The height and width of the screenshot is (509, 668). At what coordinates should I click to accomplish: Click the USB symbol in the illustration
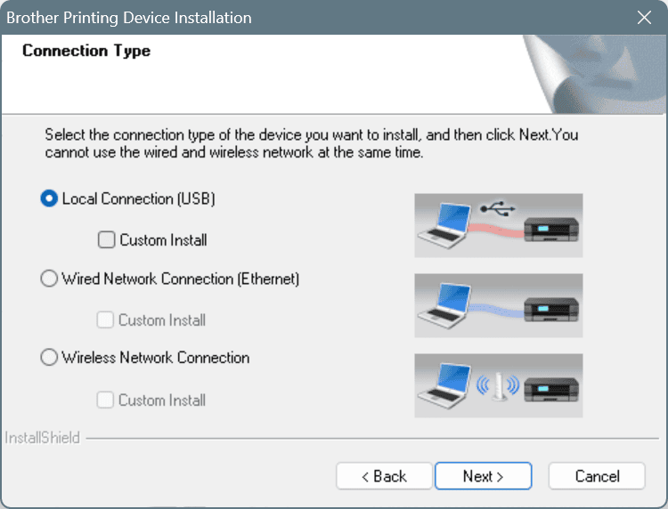(x=498, y=210)
